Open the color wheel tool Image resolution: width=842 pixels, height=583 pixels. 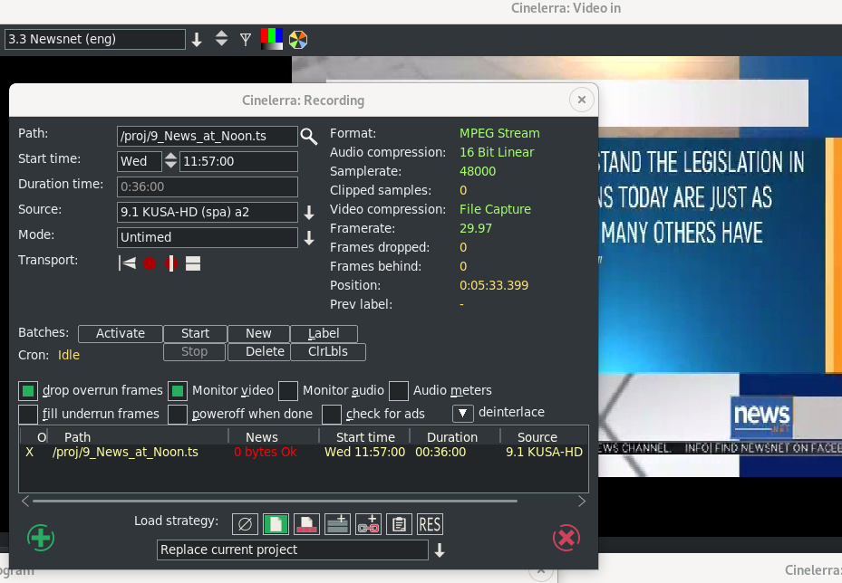pyautogui.click(x=298, y=40)
